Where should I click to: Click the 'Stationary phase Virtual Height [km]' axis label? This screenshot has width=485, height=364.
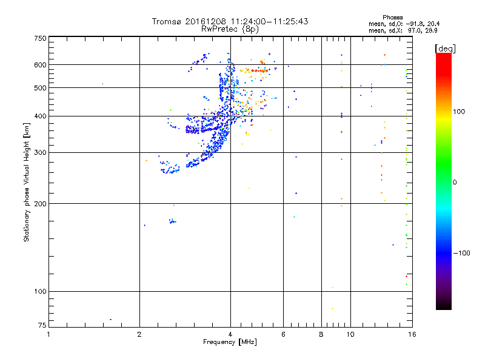tap(27, 183)
